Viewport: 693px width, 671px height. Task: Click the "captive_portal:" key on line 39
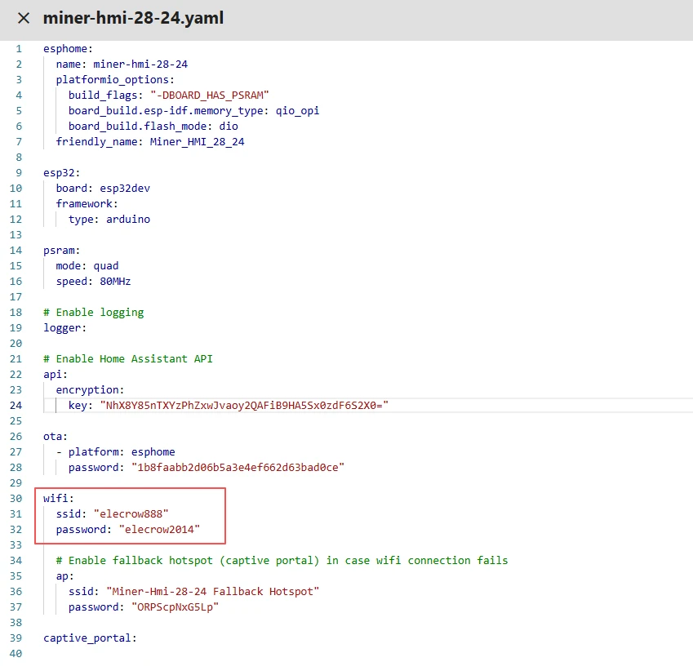click(x=90, y=638)
